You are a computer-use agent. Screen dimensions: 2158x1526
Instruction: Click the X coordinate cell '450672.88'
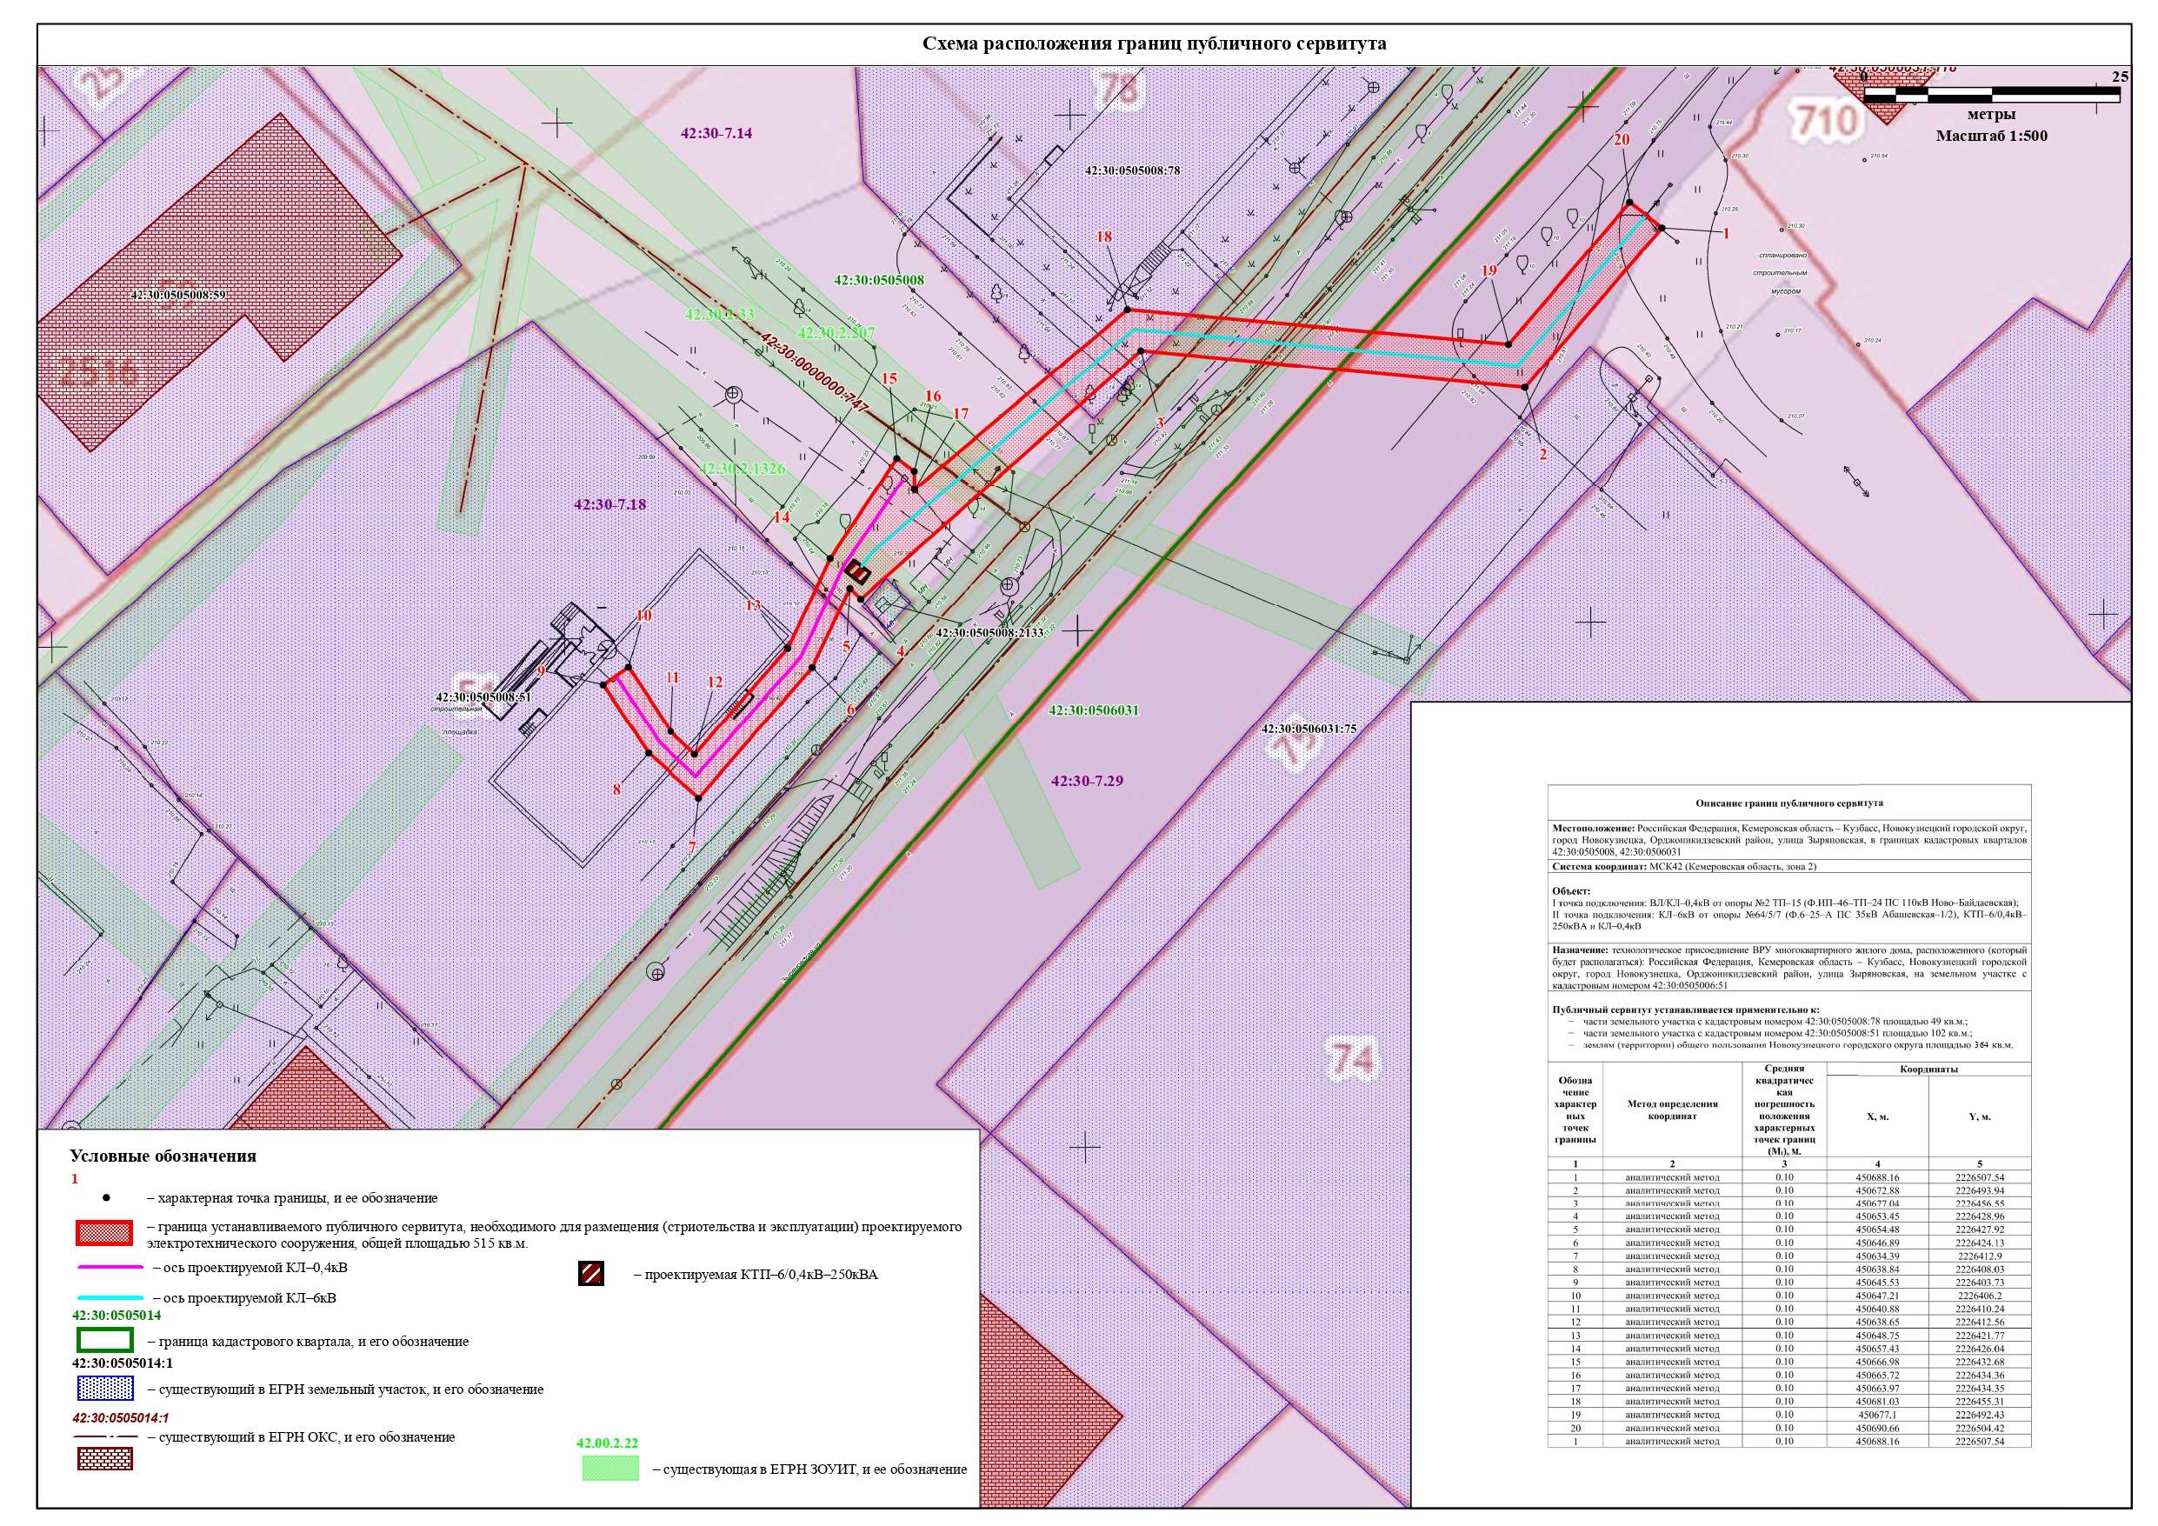pyautogui.click(x=1877, y=1190)
